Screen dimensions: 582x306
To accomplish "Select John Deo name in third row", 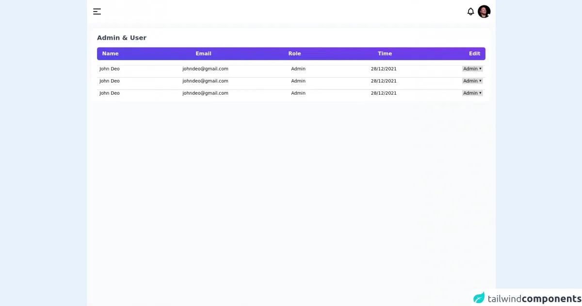I will pos(110,93).
